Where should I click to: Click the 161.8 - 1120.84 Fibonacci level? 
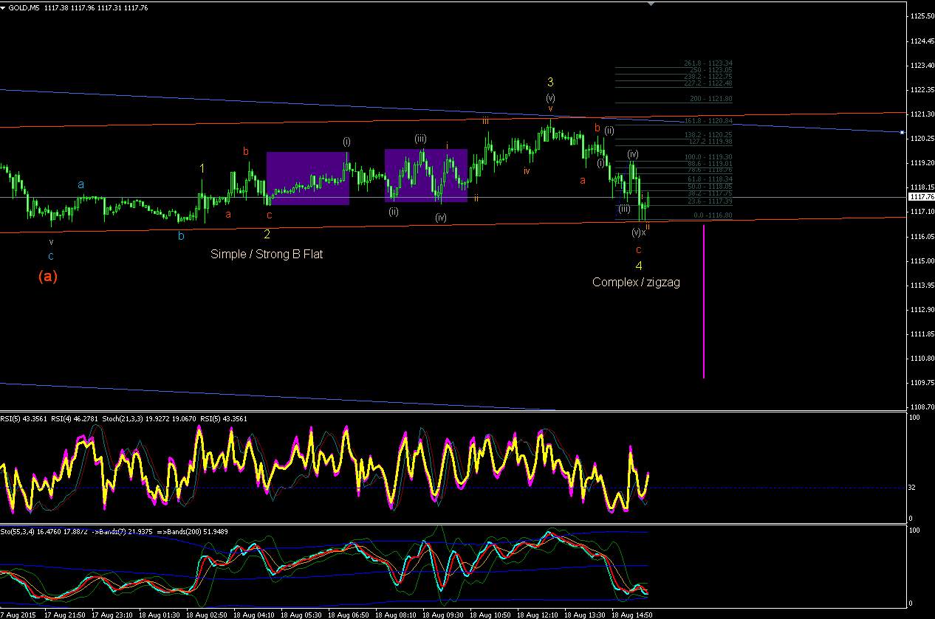coord(708,120)
